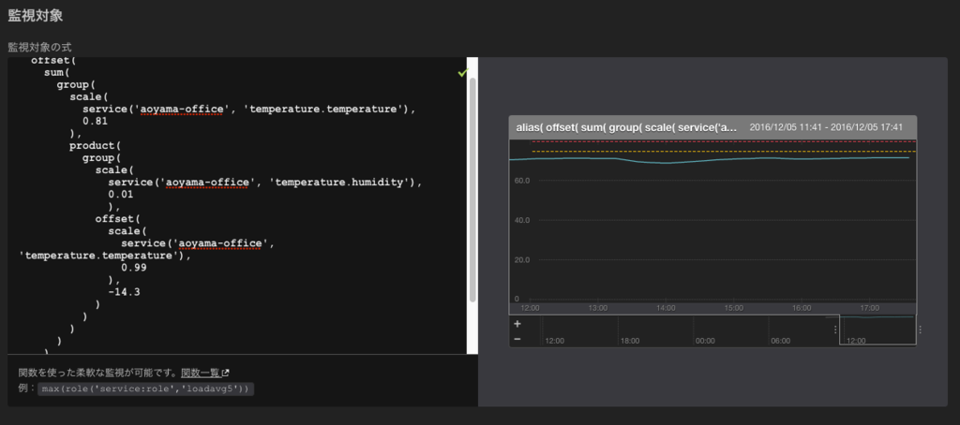Click the 20.0 y-axis label on the graph

click(521, 260)
